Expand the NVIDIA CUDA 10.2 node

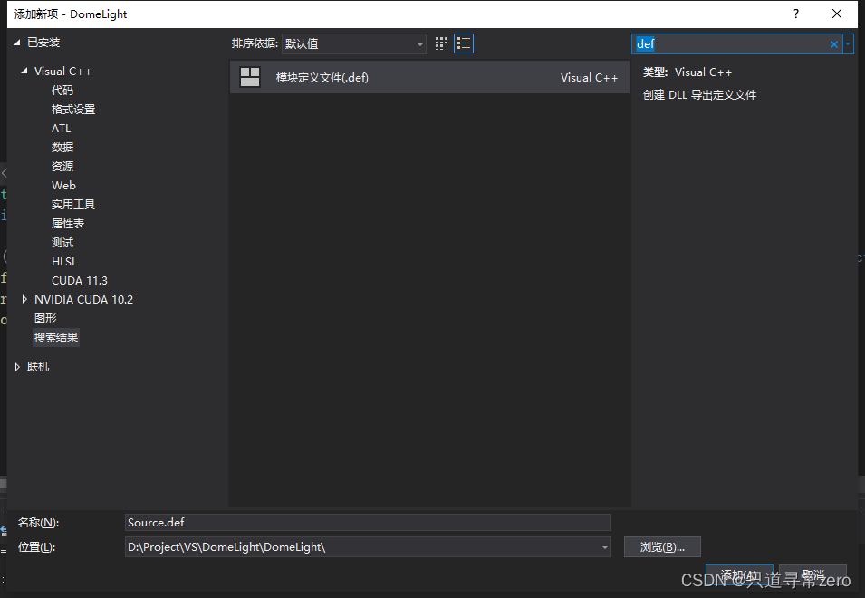click(24, 299)
